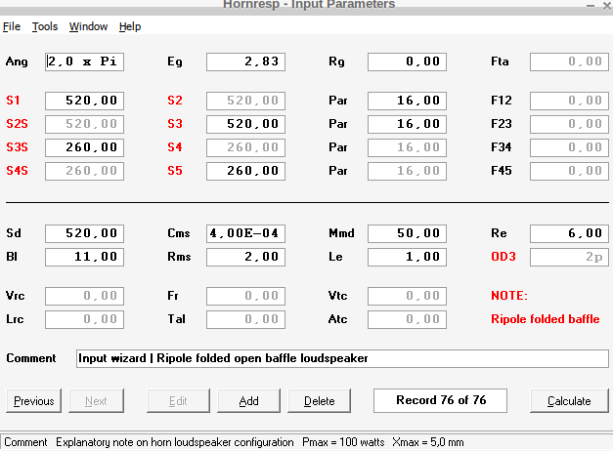The width and height of the screenshot is (613, 451).
Task: Focus the S3 area field
Action: click(x=246, y=124)
